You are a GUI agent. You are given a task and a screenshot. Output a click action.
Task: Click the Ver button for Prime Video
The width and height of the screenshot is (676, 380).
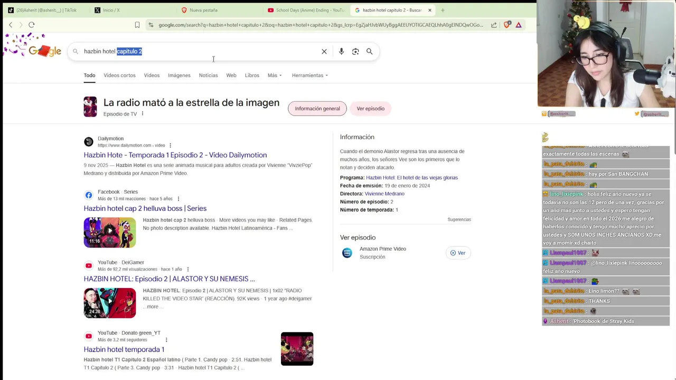[458, 253]
